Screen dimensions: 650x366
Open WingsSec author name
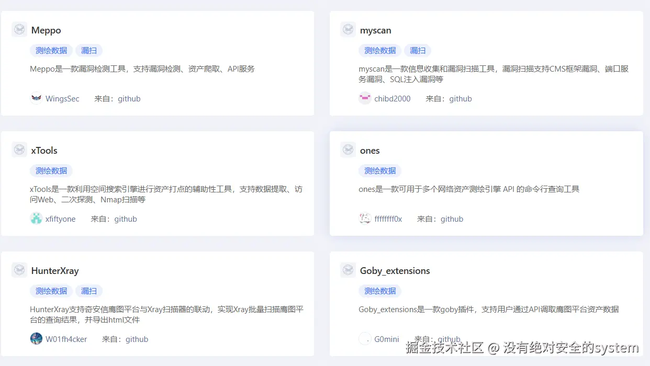62,99
